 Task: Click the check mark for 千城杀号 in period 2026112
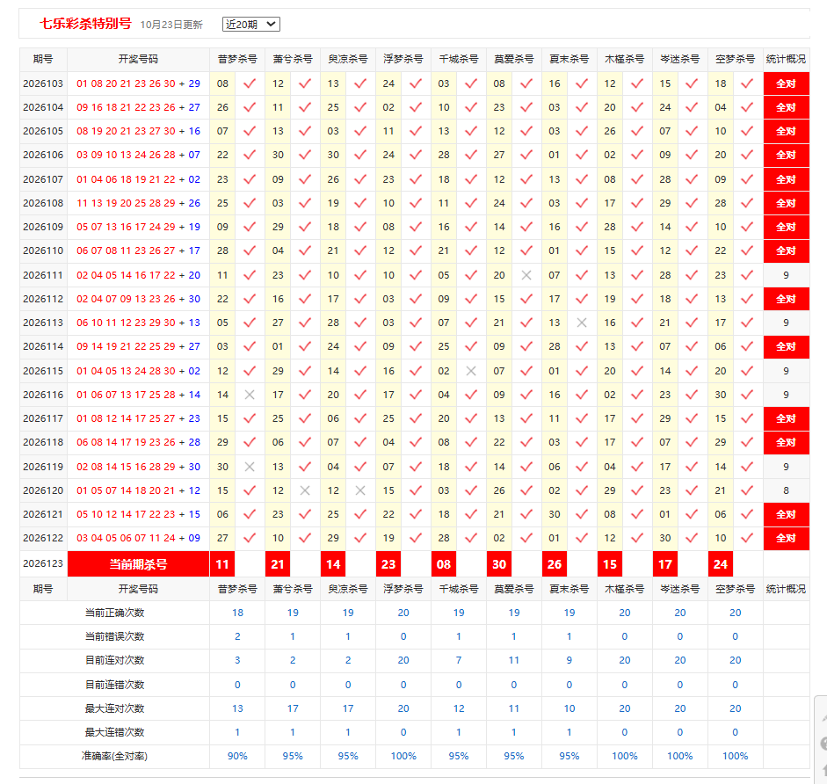[x=471, y=299]
